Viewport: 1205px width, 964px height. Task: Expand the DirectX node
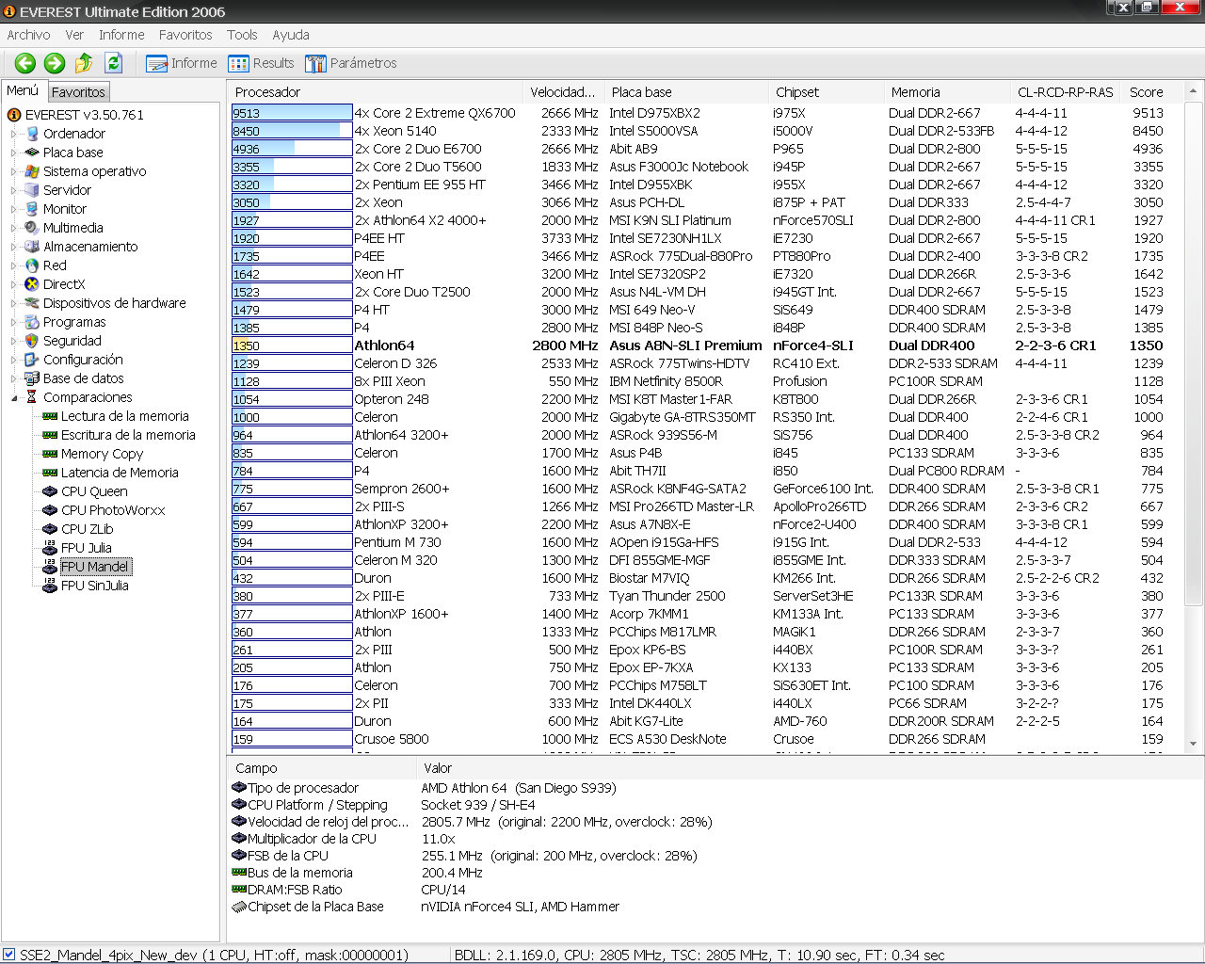pos(14,284)
